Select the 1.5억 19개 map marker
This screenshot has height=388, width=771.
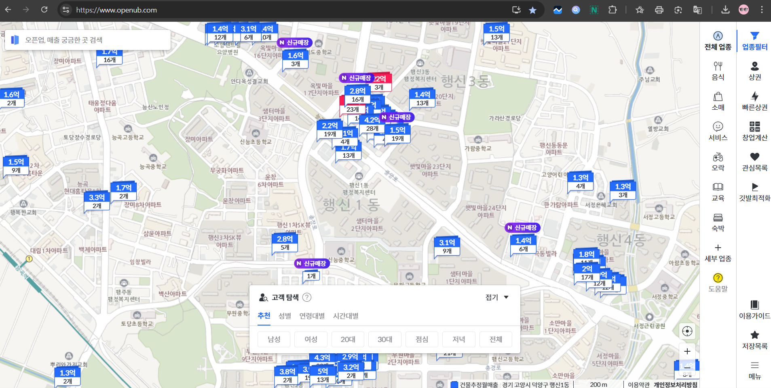coord(397,134)
